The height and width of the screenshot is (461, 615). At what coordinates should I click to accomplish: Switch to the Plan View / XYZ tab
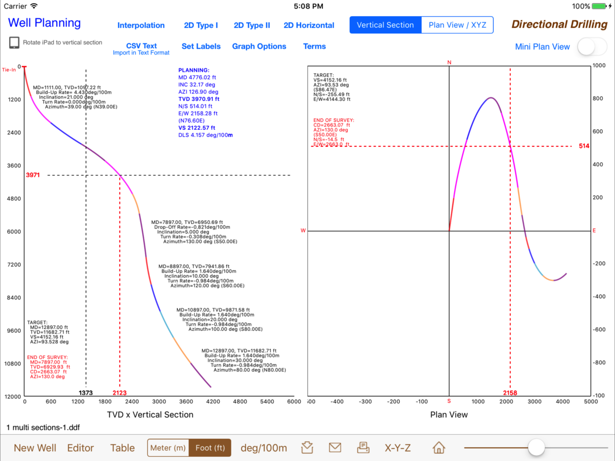(457, 25)
